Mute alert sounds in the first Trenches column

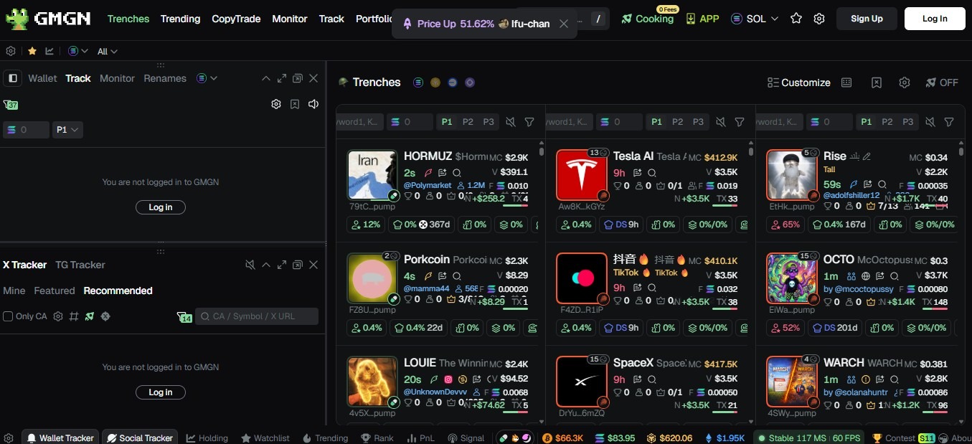[x=510, y=122]
